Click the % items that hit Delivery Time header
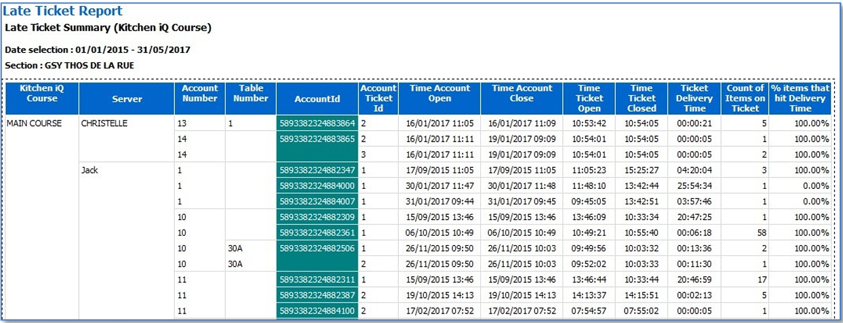 click(800, 98)
